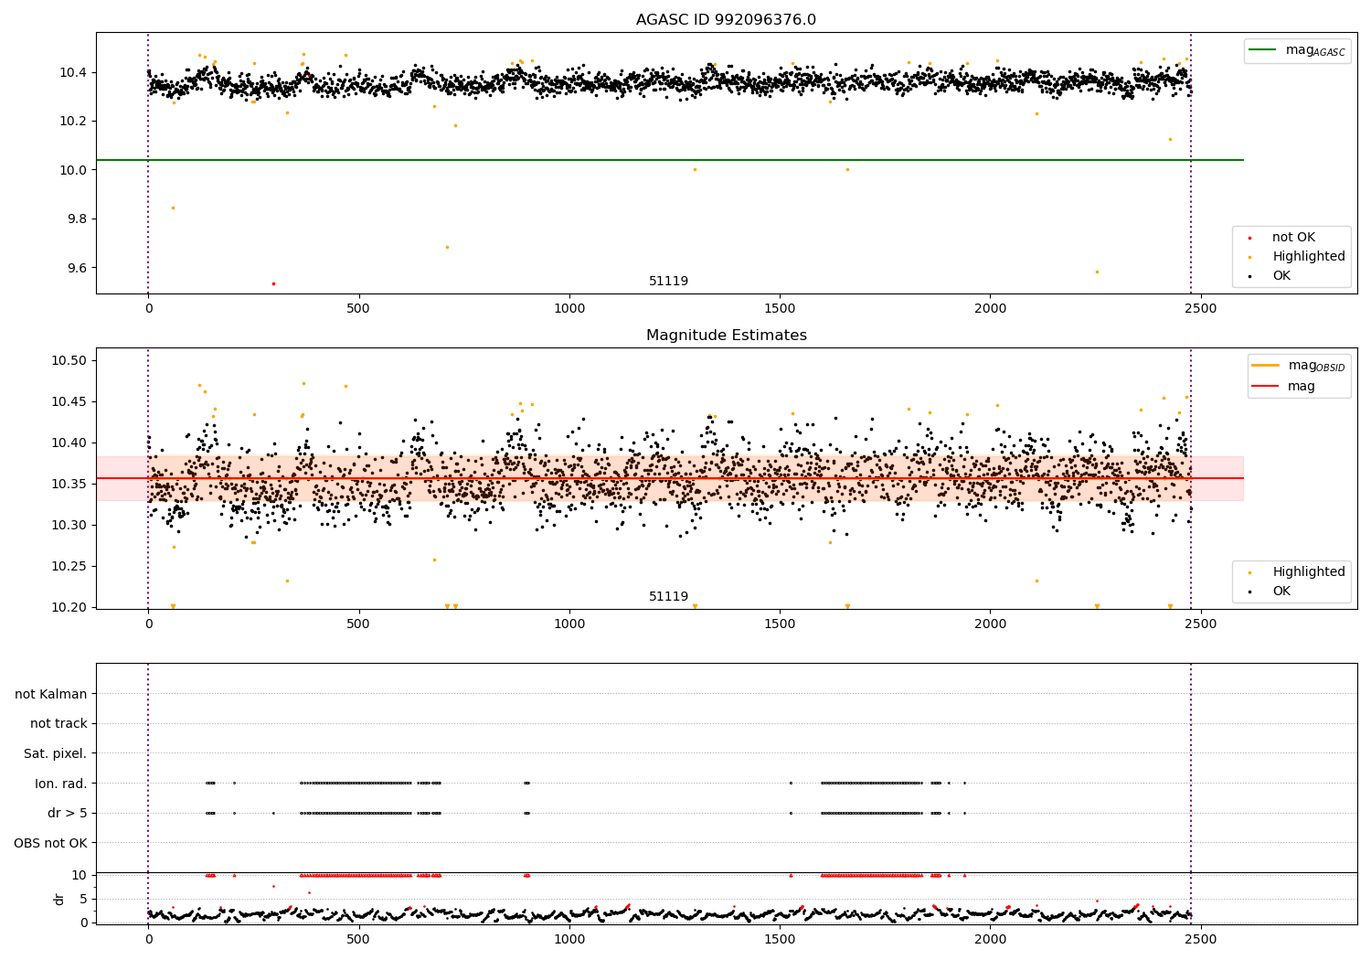This screenshot has width=1371, height=960.
Task: Click 'Highlighted' legend marker in Magnitude Estimates plot
Action: tap(1250, 572)
